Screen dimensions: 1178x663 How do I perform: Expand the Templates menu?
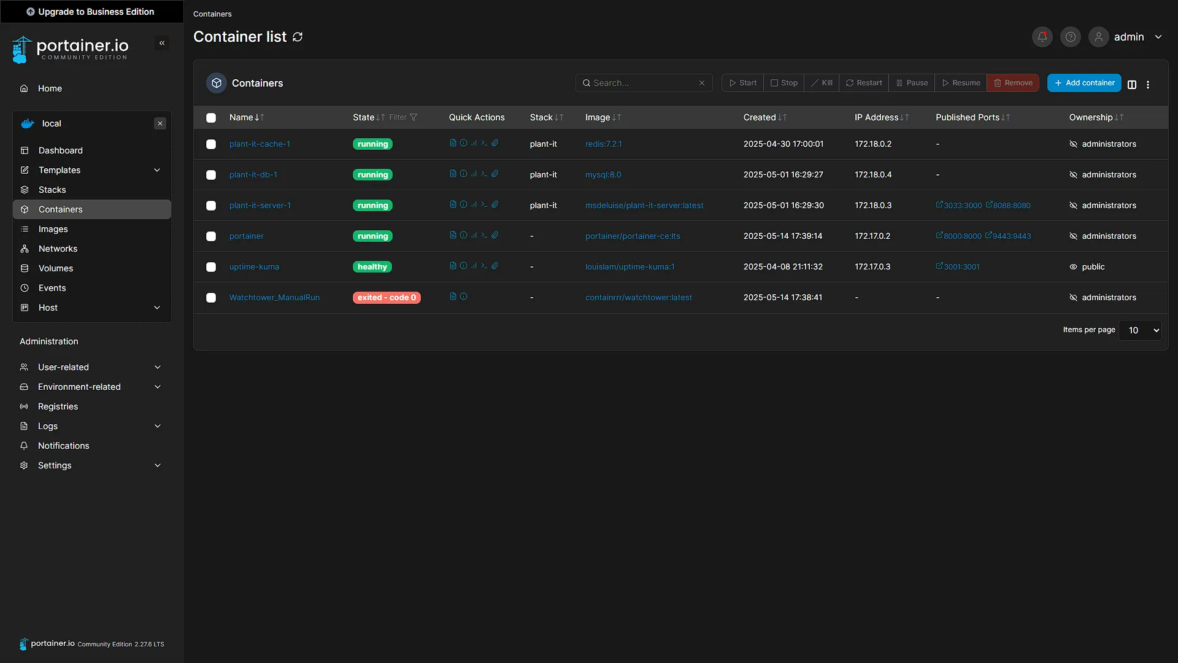pos(92,170)
